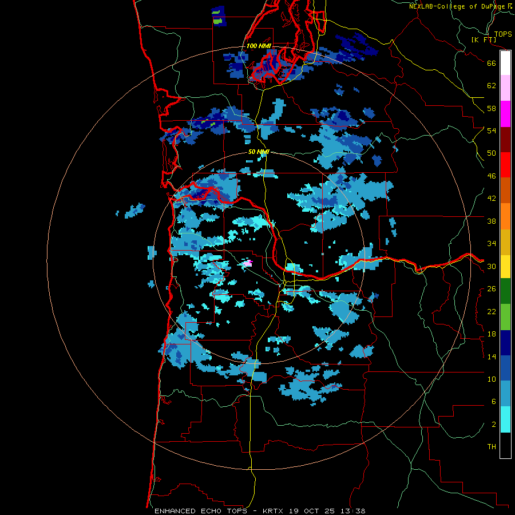Click the 6 legend value
This screenshot has width=515, height=515.
[x=493, y=402]
